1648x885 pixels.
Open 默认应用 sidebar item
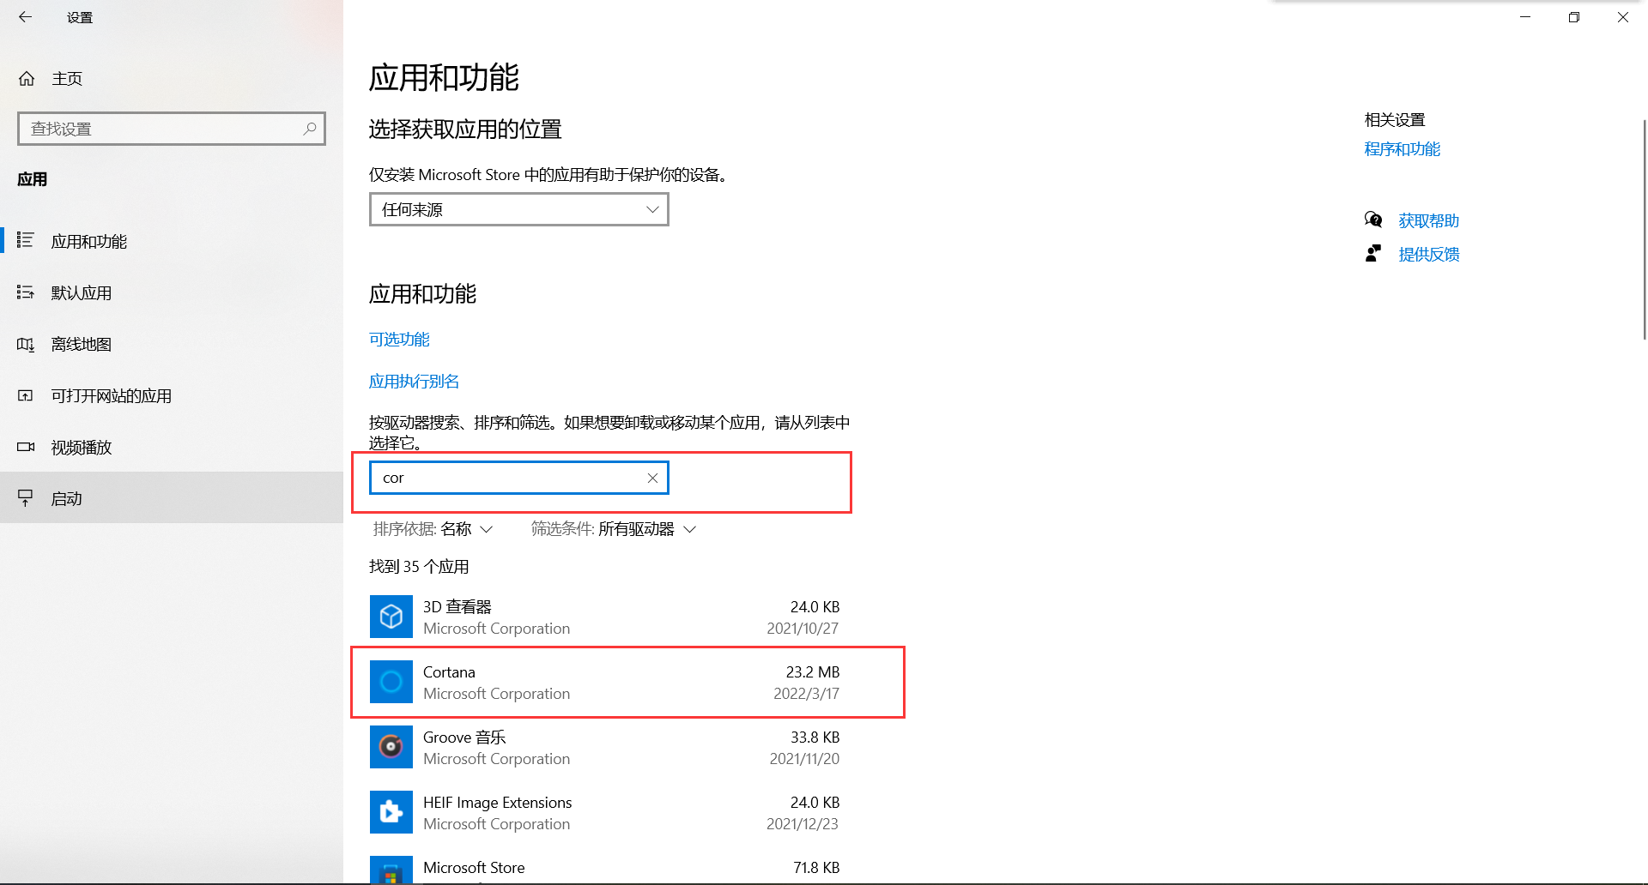pos(172,292)
